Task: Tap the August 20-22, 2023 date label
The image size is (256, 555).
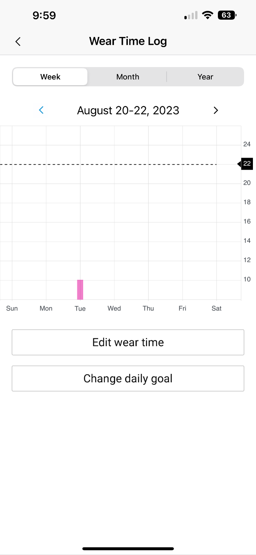Action: tap(128, 111)
